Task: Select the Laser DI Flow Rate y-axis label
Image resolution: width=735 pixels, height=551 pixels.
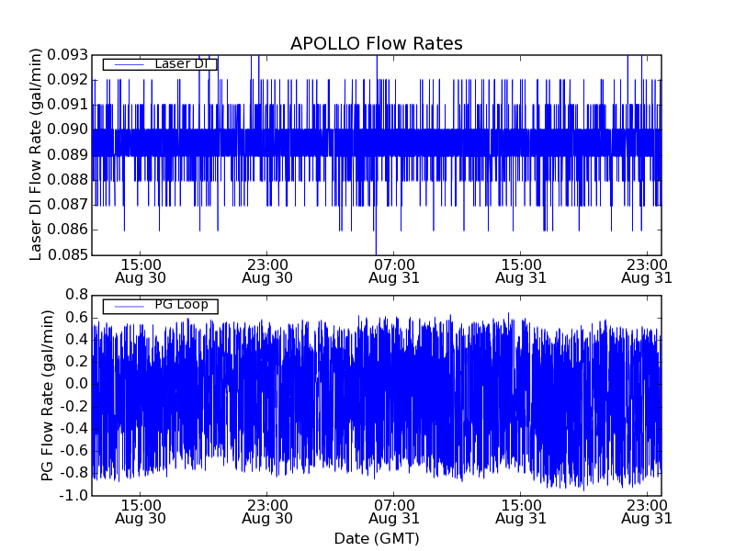Action: pos(37,155)
